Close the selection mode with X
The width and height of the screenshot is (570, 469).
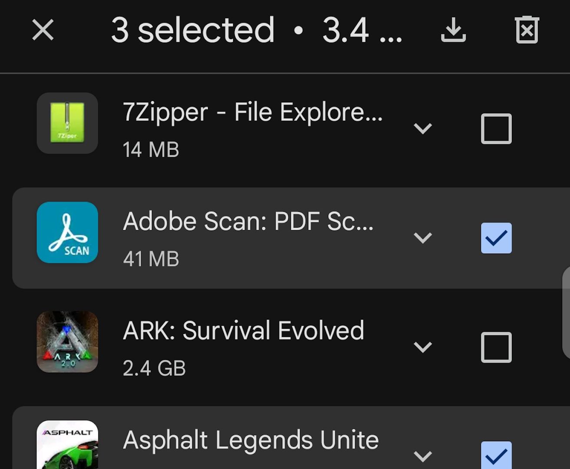43,30
